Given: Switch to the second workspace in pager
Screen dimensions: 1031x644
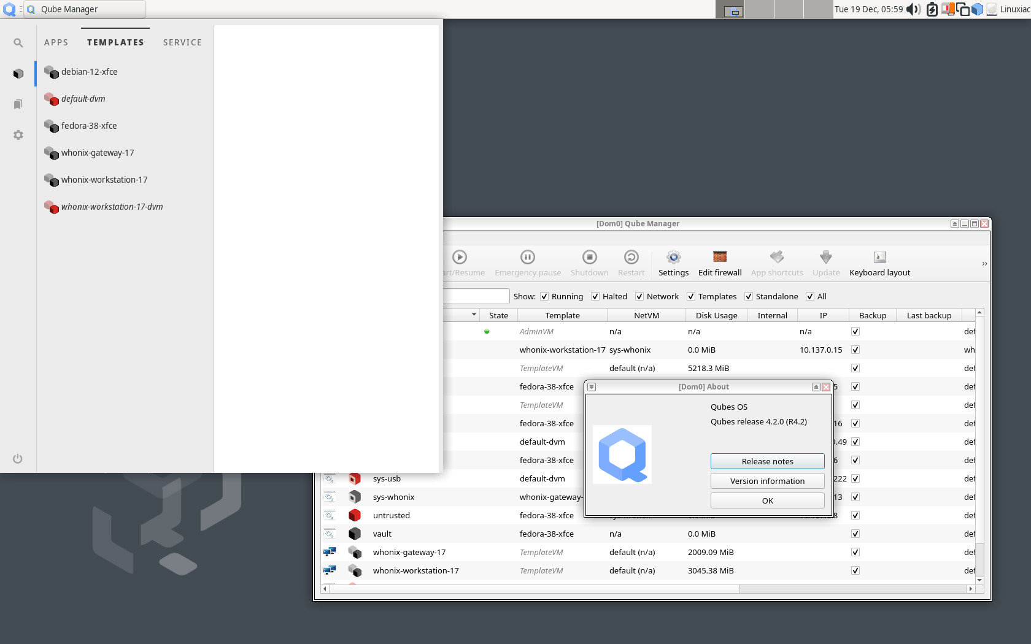Looking at the screenshot, I should tap(759, 9).
